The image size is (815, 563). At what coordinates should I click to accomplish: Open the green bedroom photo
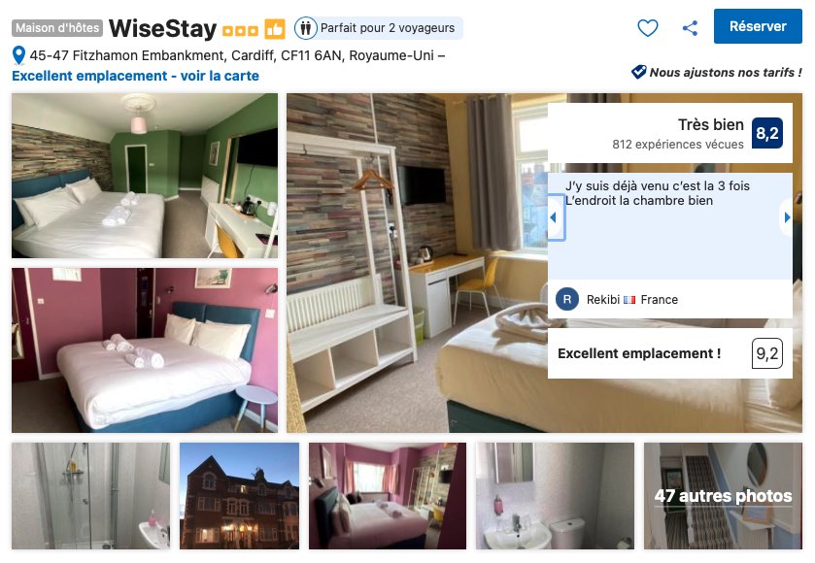145,176
